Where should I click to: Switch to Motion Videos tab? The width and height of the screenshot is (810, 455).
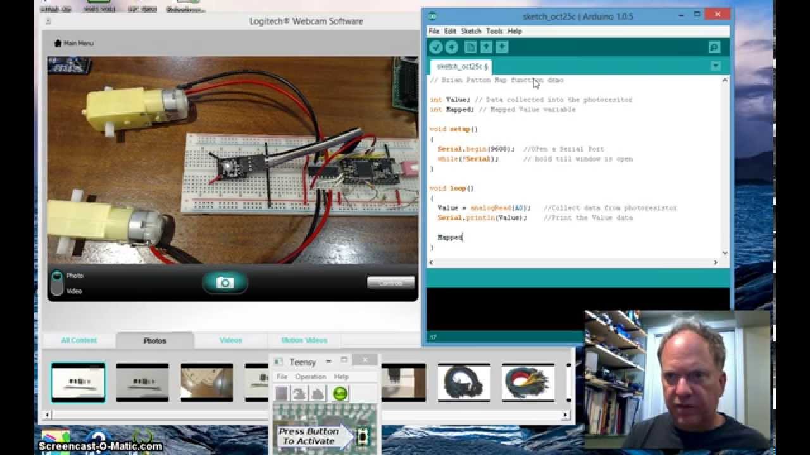[304, 340]
